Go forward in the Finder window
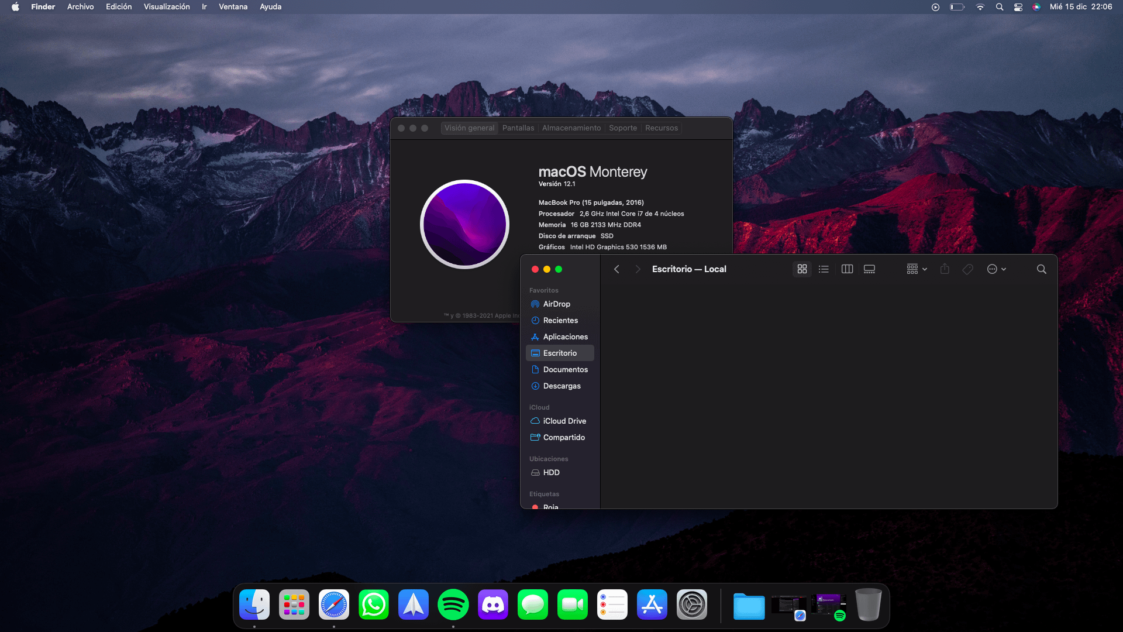Viewport: 1123px width, 632px height. coord(638,269)
